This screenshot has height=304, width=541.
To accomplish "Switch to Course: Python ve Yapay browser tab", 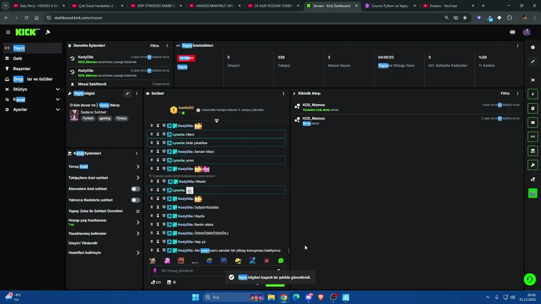I will tap(390, 6).
